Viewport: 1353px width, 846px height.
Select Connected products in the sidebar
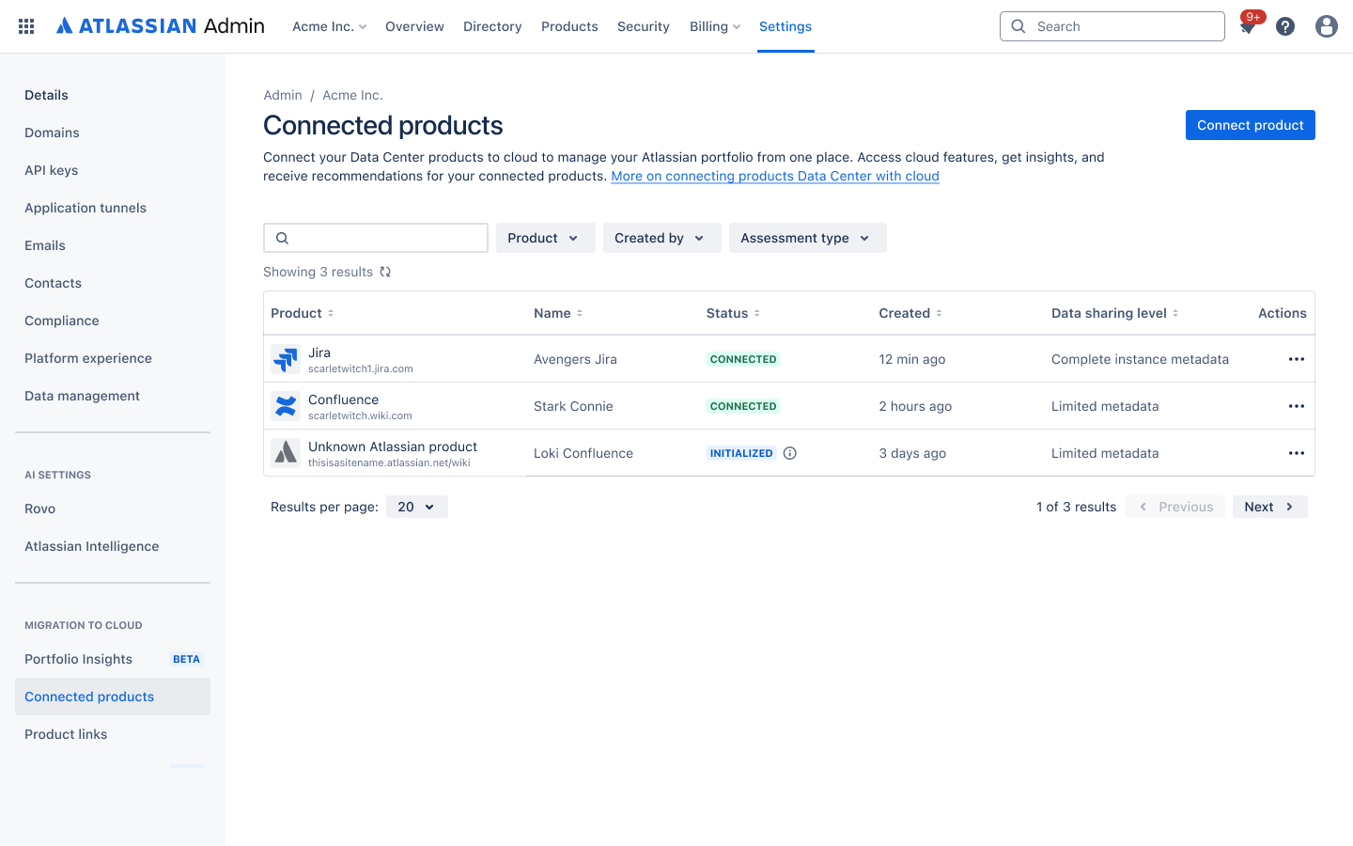[x=113, y=697]
